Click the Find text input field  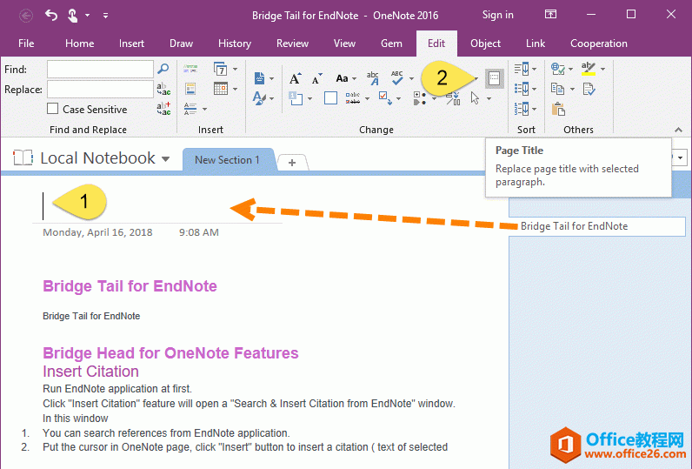click(x=100, y=69)
